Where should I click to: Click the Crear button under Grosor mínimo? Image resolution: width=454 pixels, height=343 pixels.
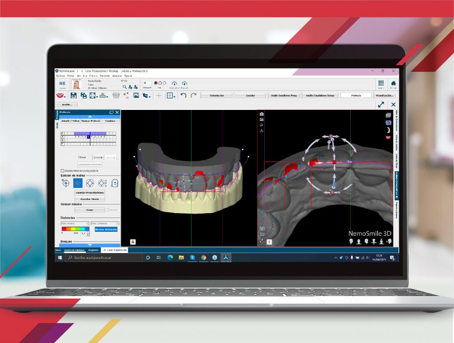tap(90, 210)
